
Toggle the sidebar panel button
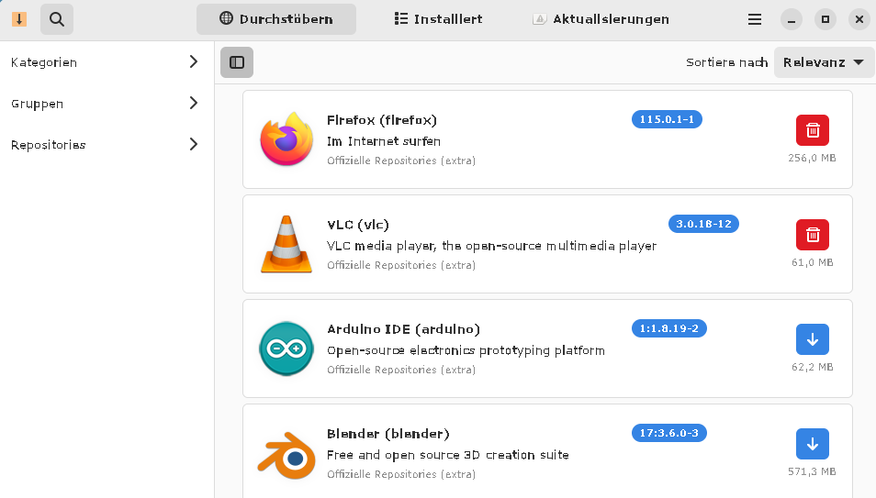tap(237, 62)
